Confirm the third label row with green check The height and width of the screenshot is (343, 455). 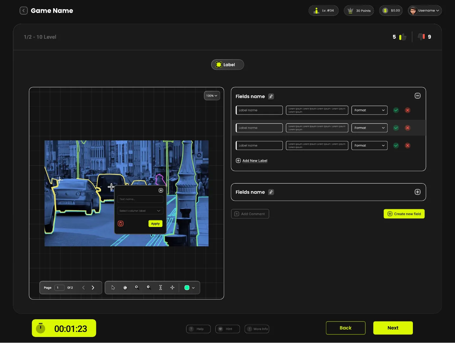pyautogui.click(x=396, y=146)
